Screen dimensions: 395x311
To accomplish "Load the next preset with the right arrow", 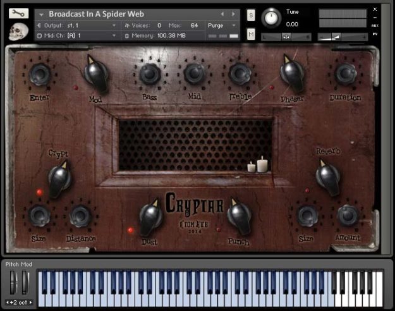I will coord(233,14).
